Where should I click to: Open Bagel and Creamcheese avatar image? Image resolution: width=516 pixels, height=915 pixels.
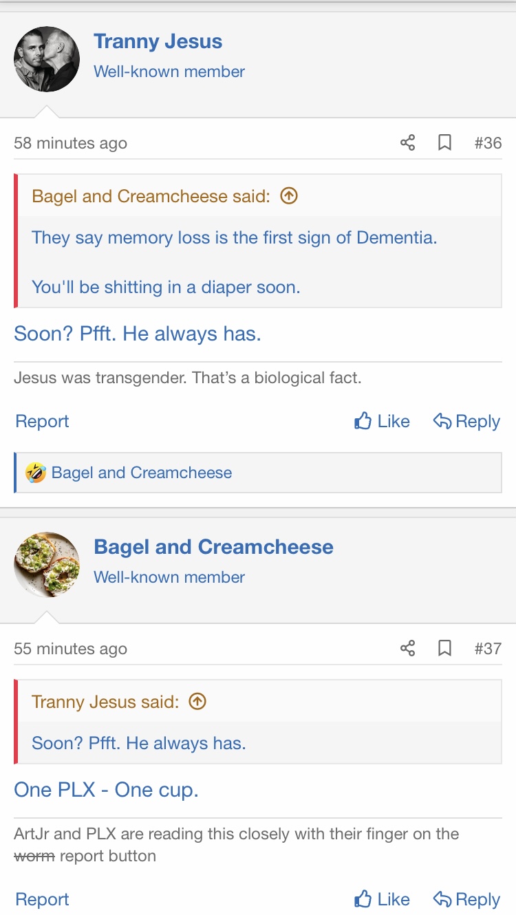coord(47,565)
